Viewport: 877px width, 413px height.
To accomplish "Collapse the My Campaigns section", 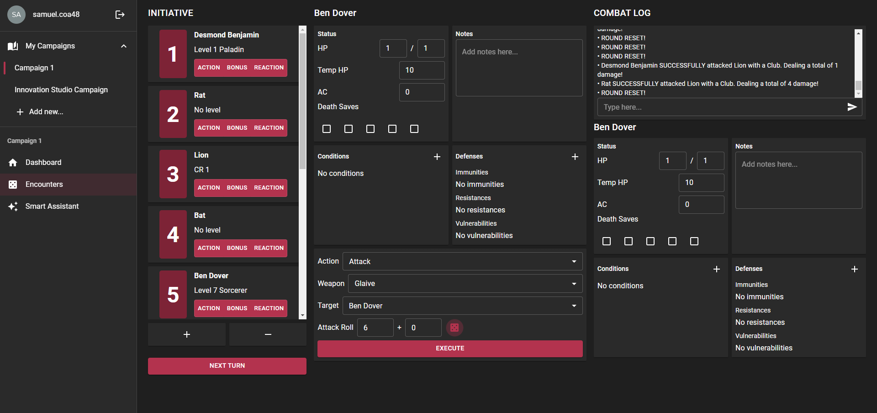I will point(123,46).
